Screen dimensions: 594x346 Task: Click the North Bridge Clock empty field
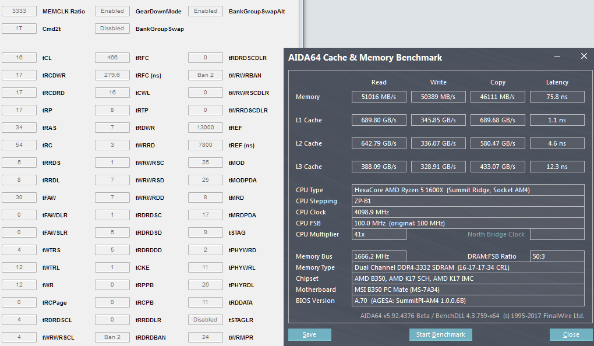(x=557, y=234)
